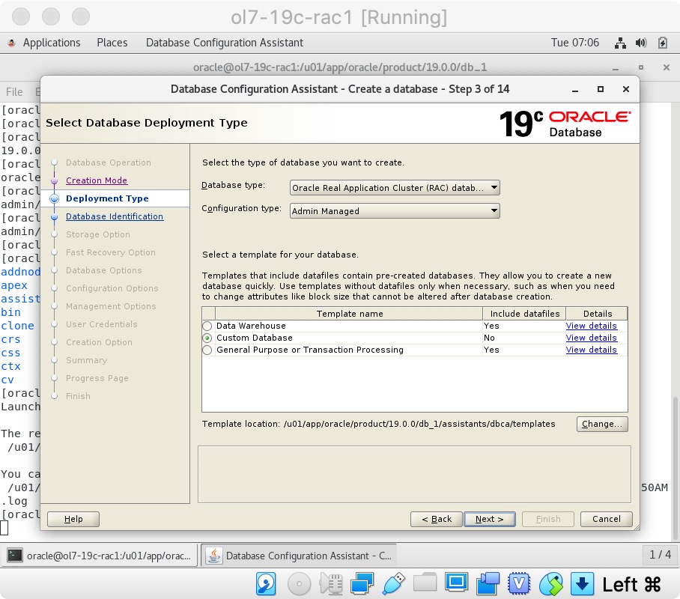Click the Include datafiles column header

click(x=524, y=314)
